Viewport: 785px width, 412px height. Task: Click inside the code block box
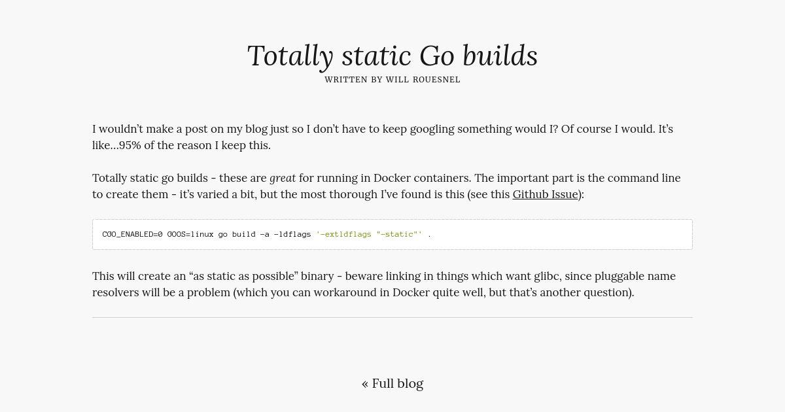(x=392, y=234)
